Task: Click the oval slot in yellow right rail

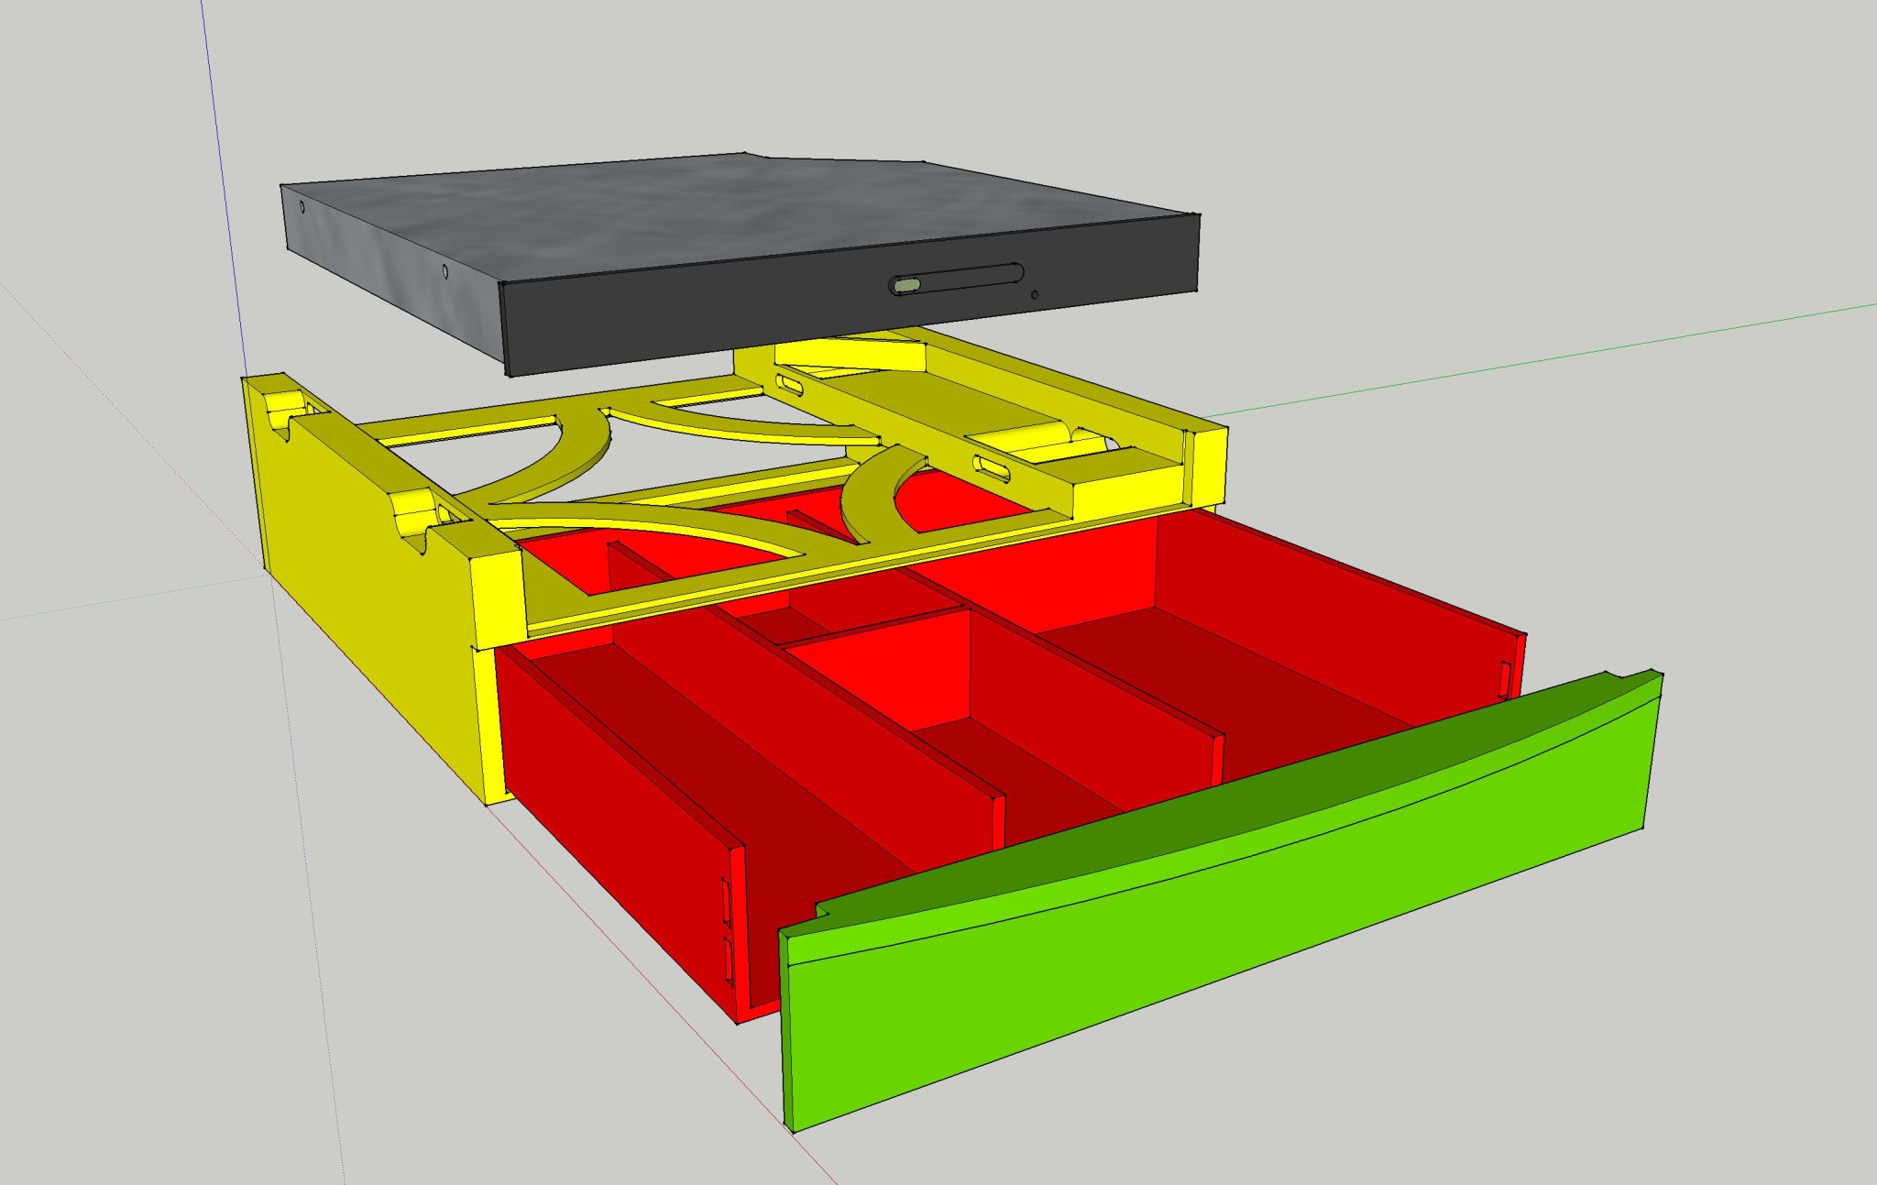Action: (x=993, y=468)
